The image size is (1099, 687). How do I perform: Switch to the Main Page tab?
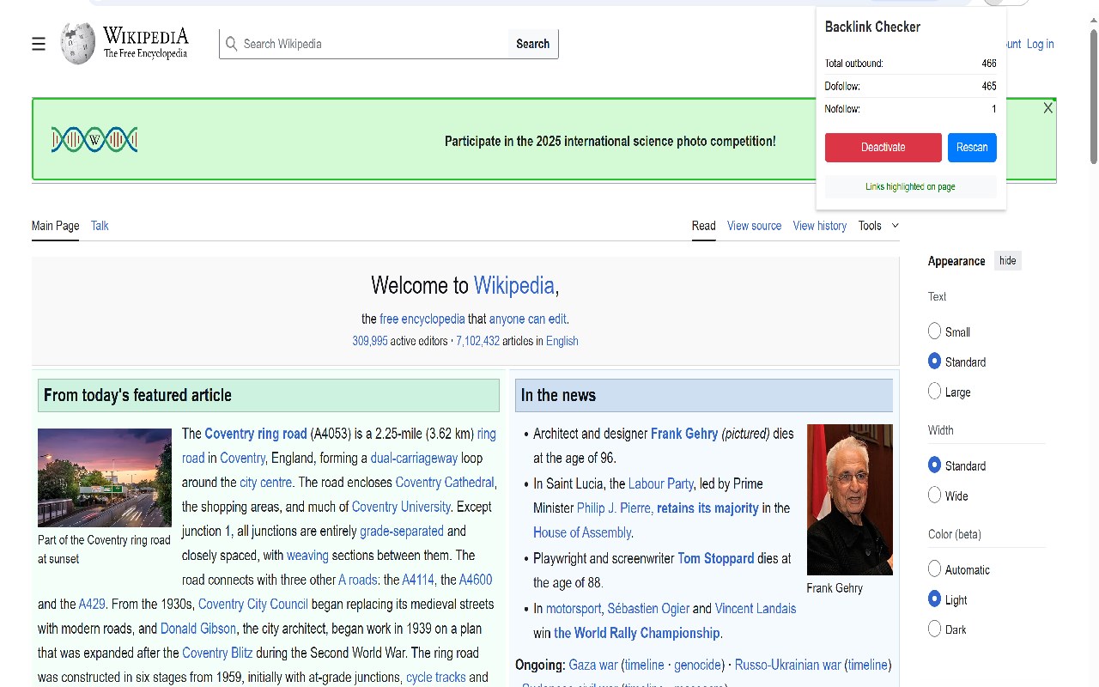coord(55,226)
